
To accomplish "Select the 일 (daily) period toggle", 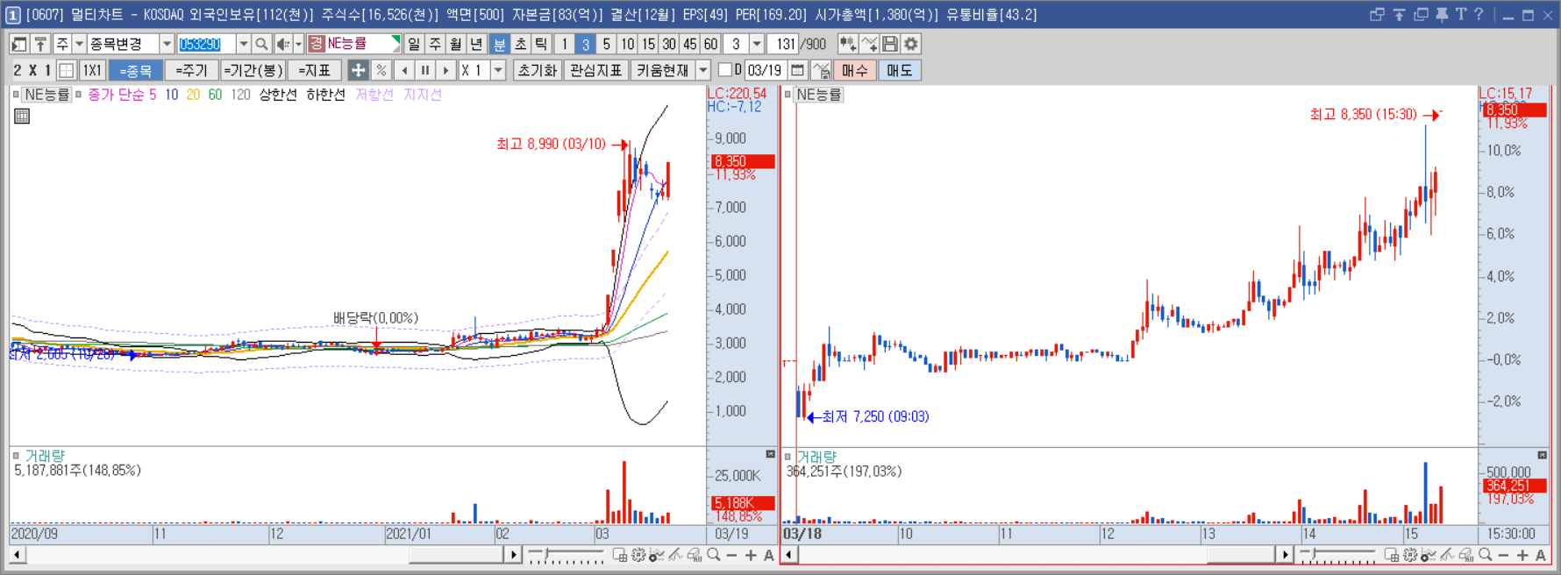I will (414, 44).
